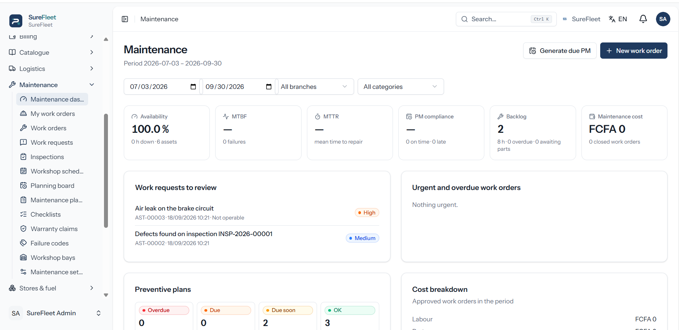Click the SA user avatar
679x330 pixels.
click(x=663, y=19)
